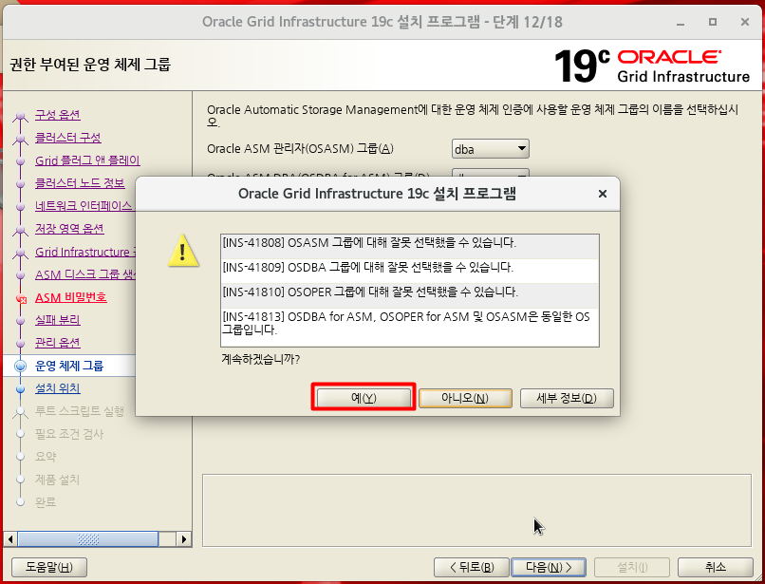The image size is (765, 584).
Task: Go to 저장 영역 옵션 step
Action: (x=69, y=229)
